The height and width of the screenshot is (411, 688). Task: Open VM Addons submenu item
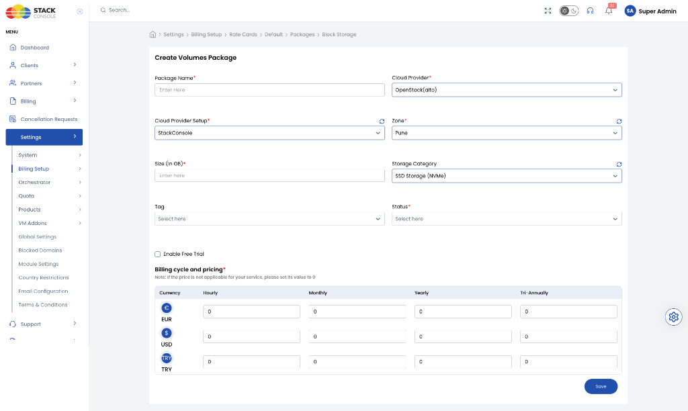coord(32,223)
